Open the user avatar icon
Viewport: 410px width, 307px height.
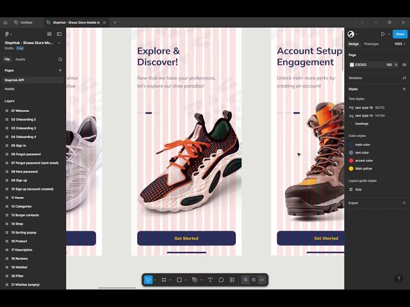click(x=350, y=34)
